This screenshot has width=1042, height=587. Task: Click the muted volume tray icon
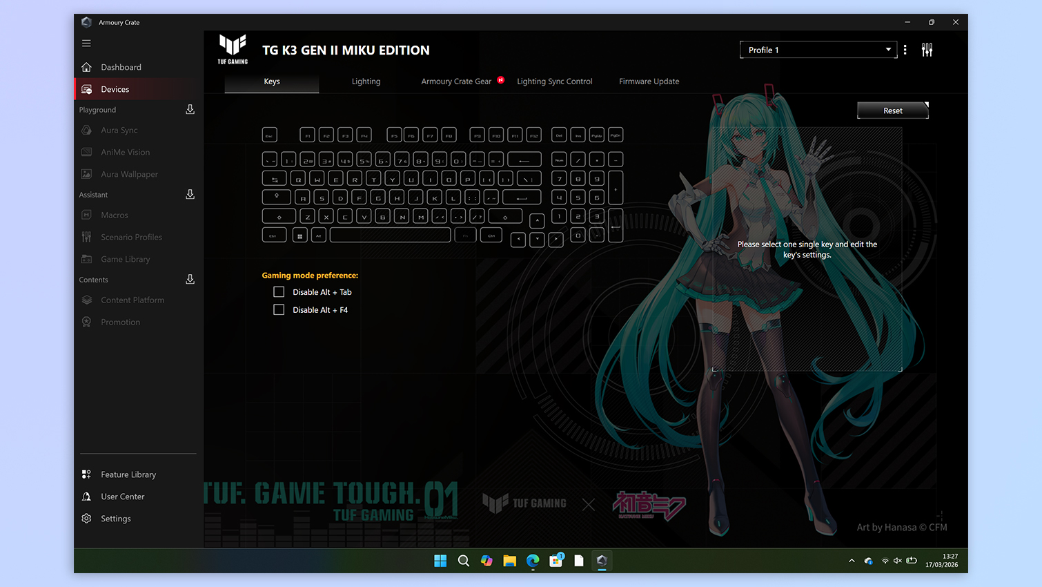click(x=897, y=561)
